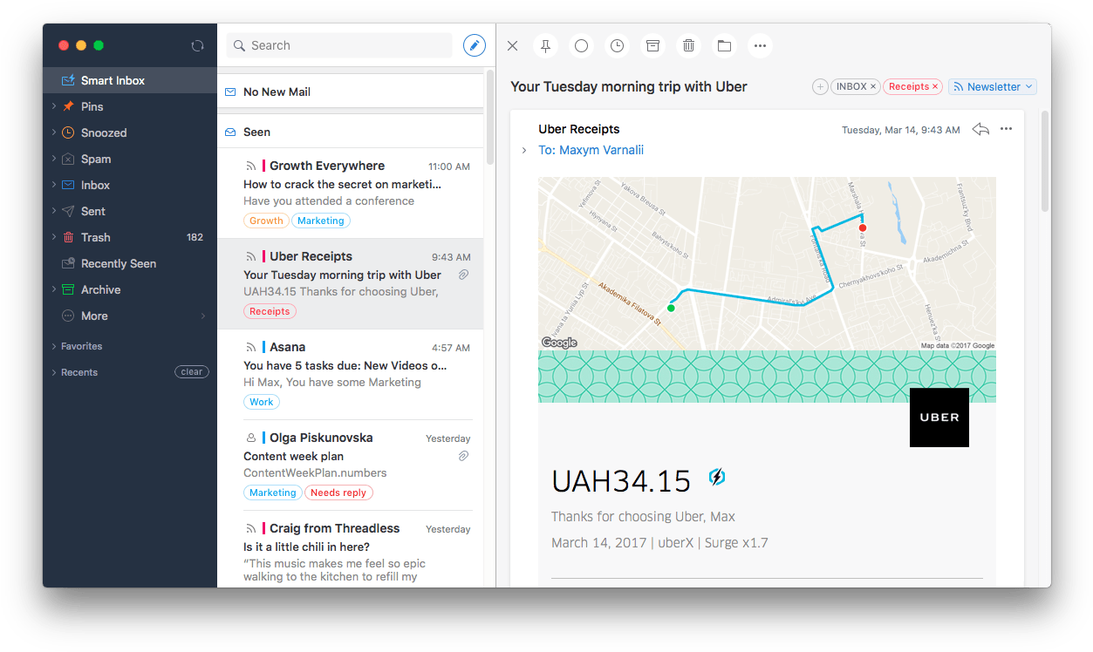Click the compose new email pencil icon

[474, 45]
